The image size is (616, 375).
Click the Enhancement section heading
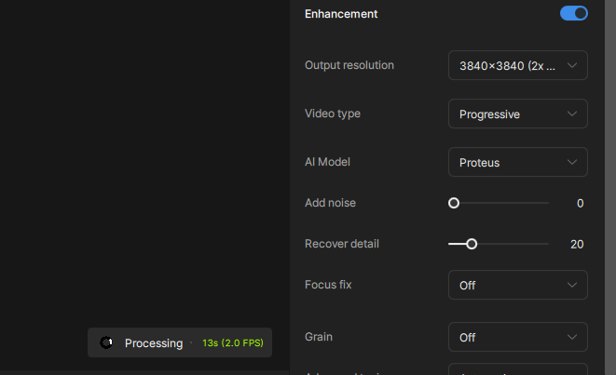[x=341, y=14]
